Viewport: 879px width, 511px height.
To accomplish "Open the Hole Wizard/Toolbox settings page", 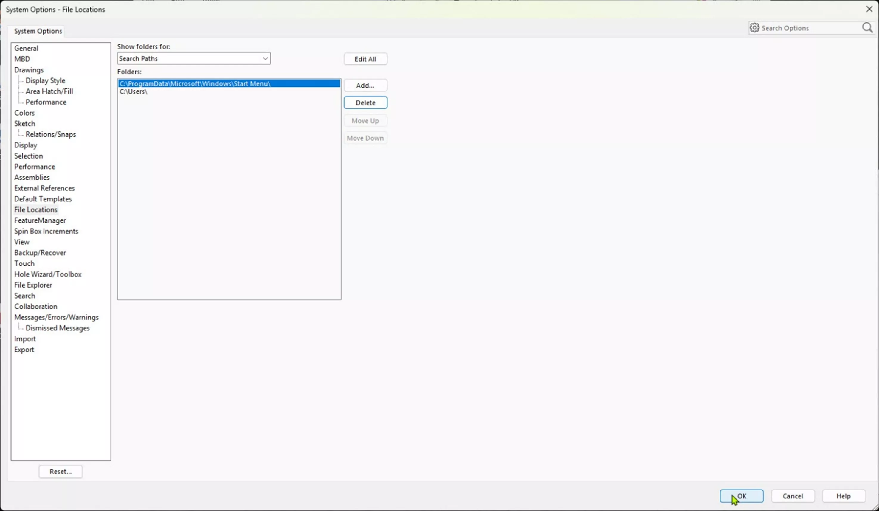I will coord(48,274).
